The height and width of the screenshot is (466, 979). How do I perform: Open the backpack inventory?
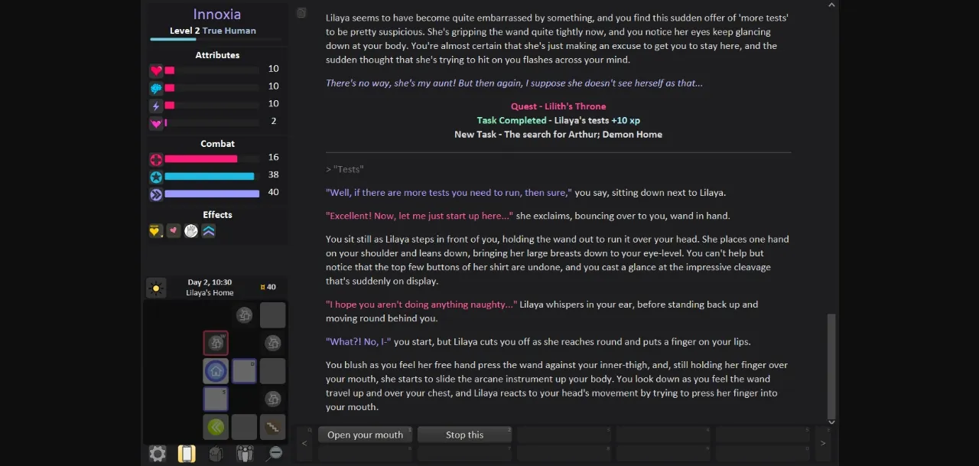[216, 454]
